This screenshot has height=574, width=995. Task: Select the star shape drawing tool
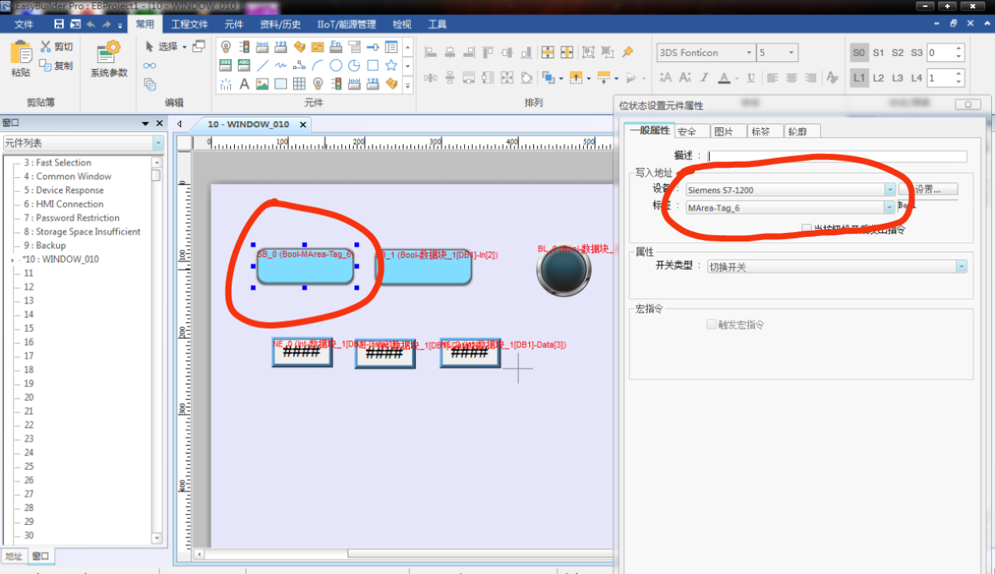[391, 66]
